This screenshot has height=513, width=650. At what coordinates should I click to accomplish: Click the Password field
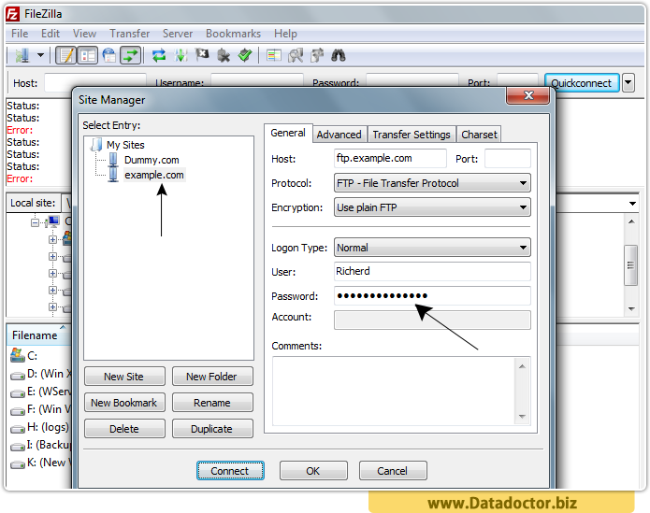click(432, 295)
